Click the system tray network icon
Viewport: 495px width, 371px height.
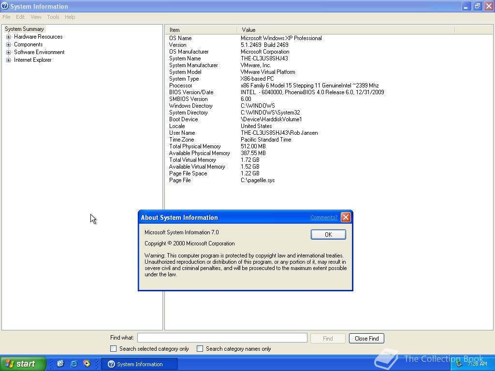click(459, 364)
